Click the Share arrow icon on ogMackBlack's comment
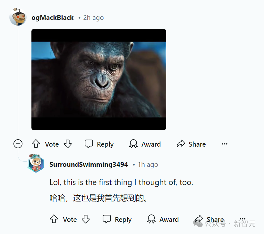The height and width of the screenshot is (234, 264). click(181, 144)
